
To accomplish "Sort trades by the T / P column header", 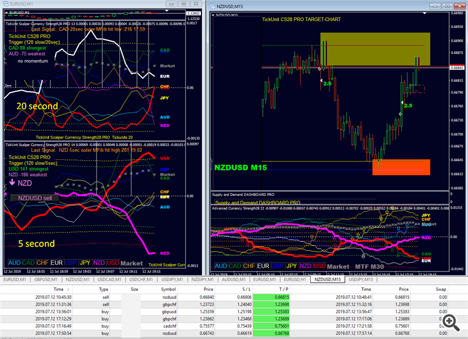I will 284,289.
